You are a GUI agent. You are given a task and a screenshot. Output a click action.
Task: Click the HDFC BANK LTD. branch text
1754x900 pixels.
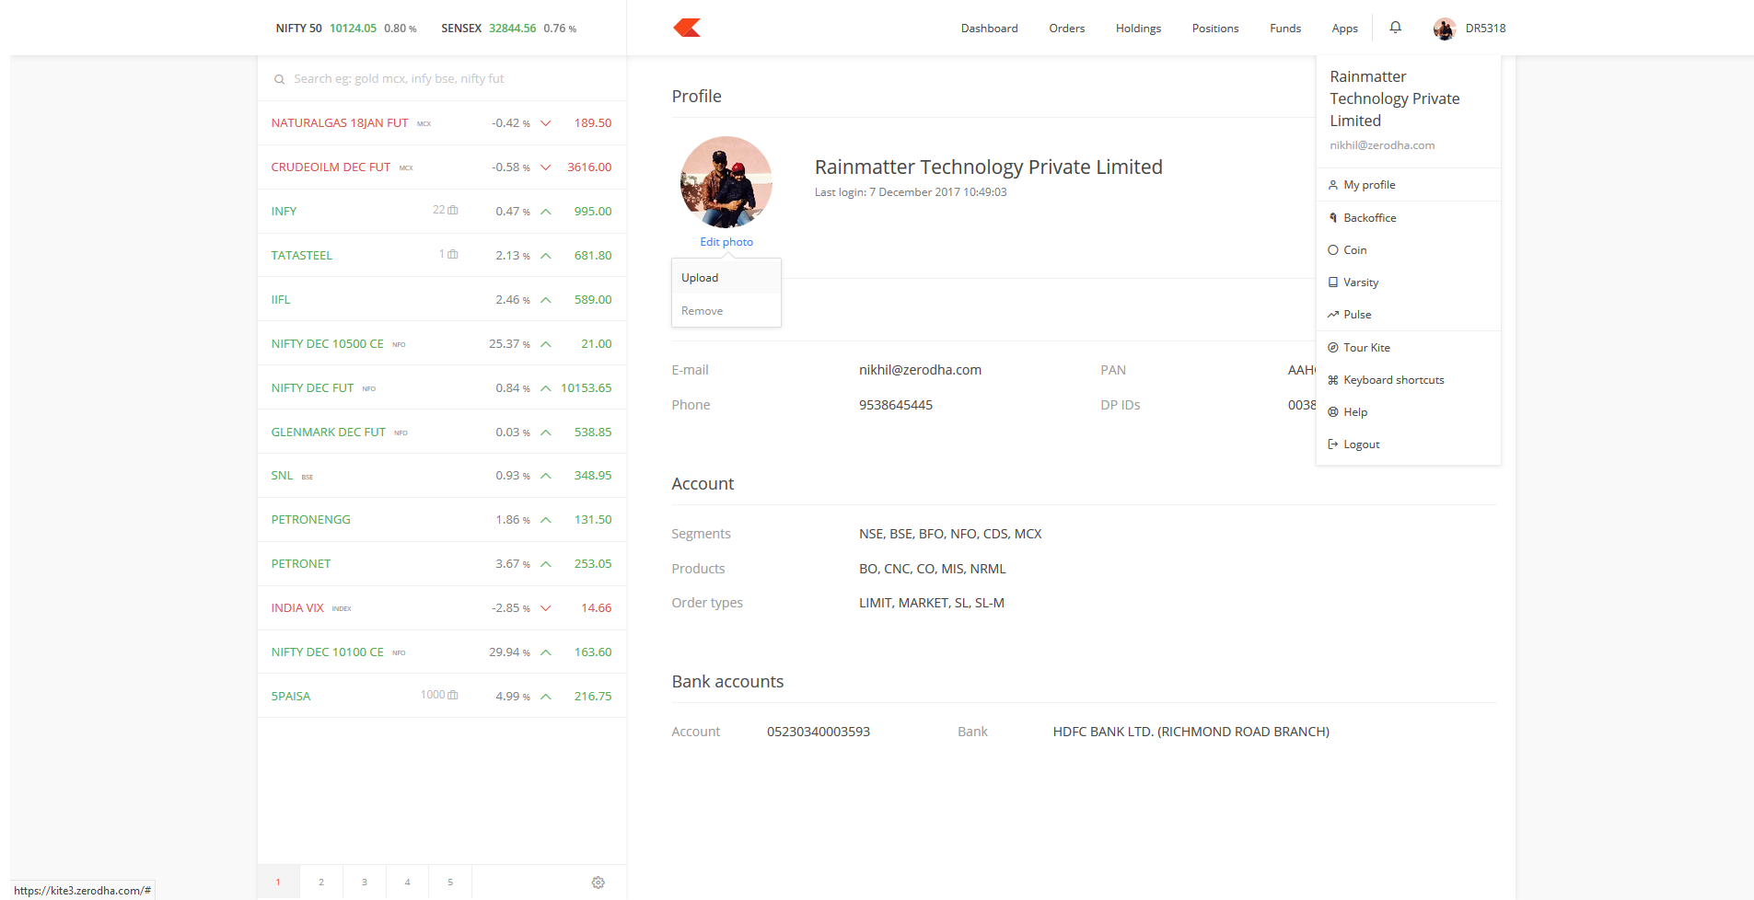[x=1191, y=732]
